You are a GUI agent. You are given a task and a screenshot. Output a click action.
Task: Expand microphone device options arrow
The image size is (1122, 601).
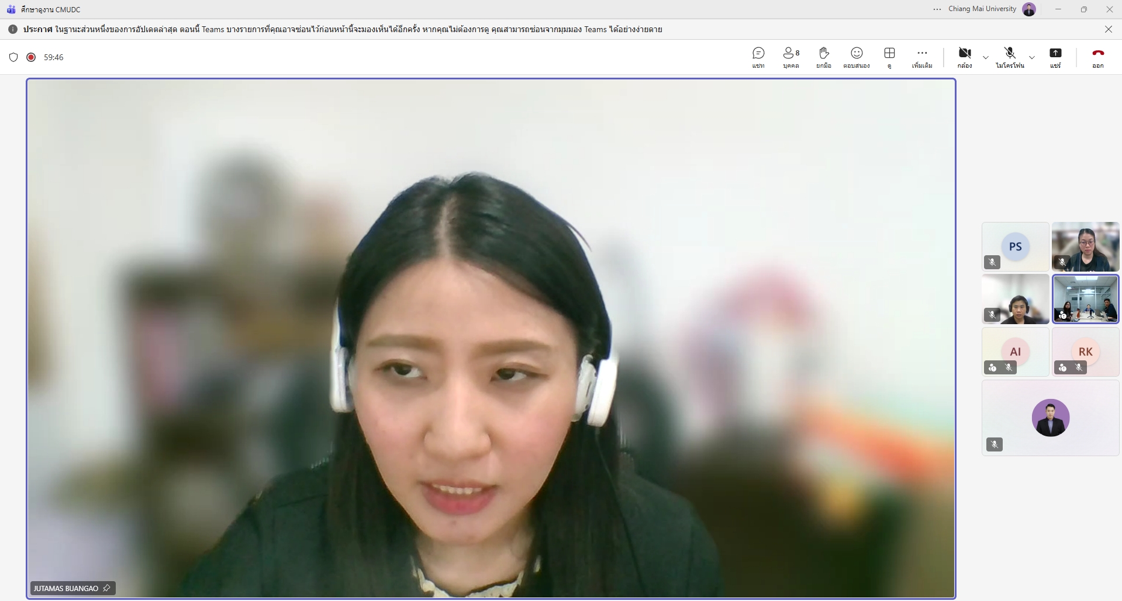tap(1032, 57)
